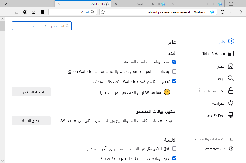Screen dimensions: 246x163
Task: Close the الإعدادات settings tab
Action: point(59,4)
